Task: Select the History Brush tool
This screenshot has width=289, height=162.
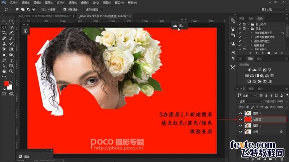Action: coord(11,44)
